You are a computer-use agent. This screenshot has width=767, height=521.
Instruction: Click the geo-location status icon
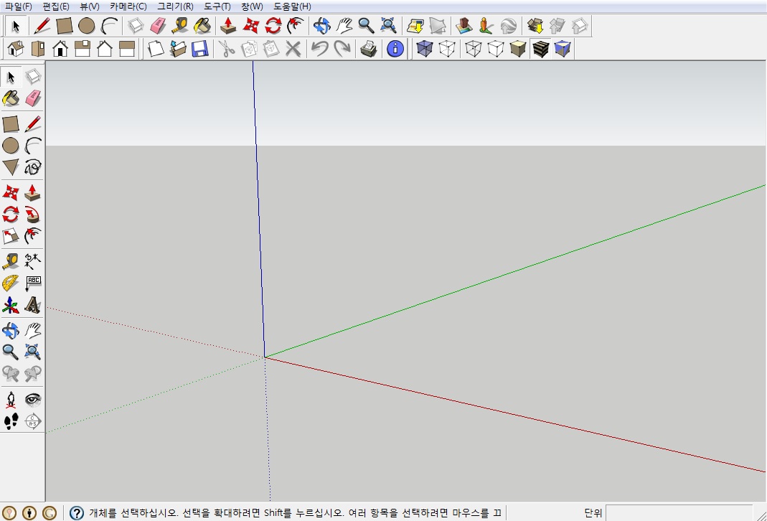[9, 512]
